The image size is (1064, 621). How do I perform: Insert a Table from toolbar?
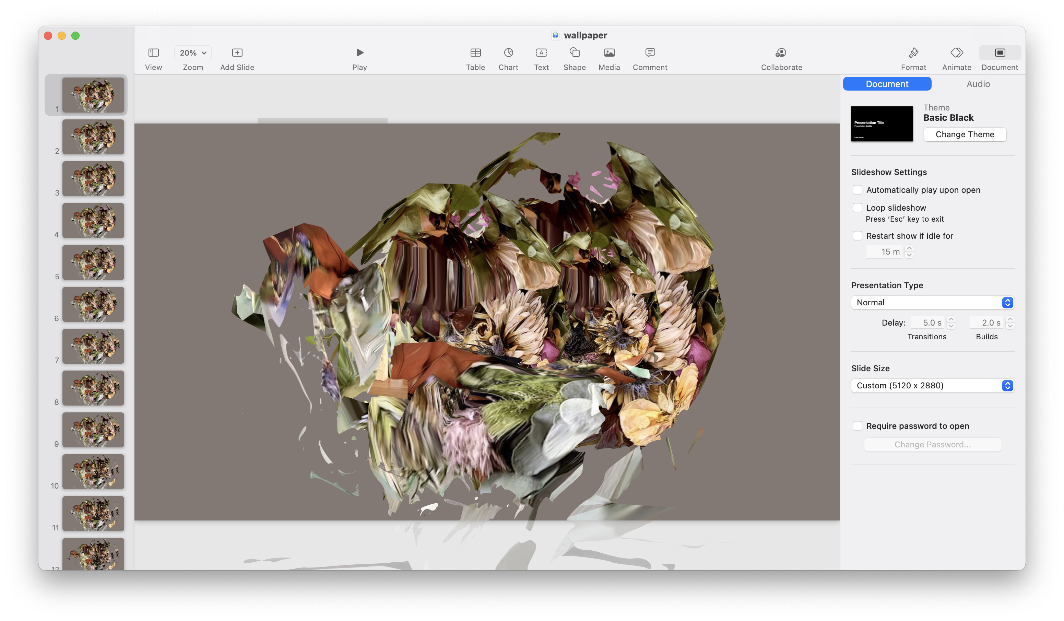click(475, 53)
